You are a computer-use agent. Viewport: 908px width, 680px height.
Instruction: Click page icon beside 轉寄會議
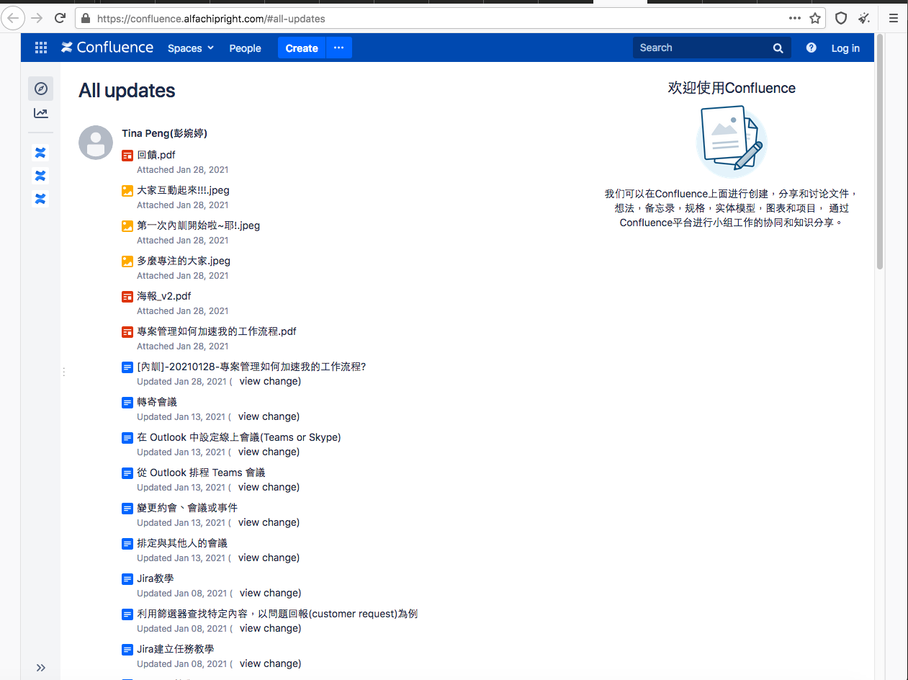pyautogui.click(x=127, y=402)
